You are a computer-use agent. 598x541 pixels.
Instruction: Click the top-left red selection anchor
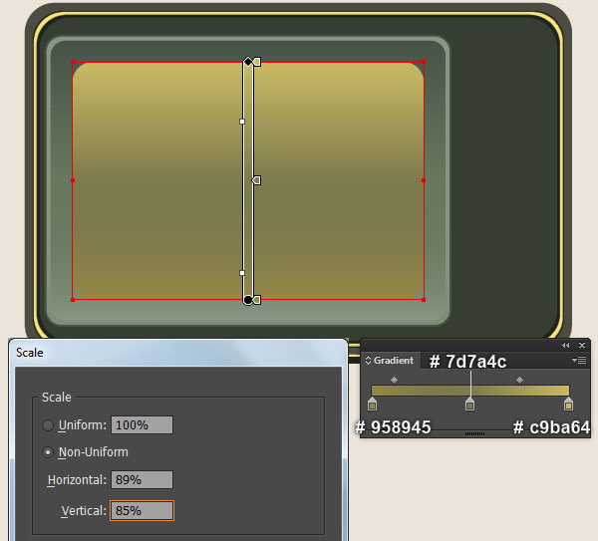[x=73, y=62]
